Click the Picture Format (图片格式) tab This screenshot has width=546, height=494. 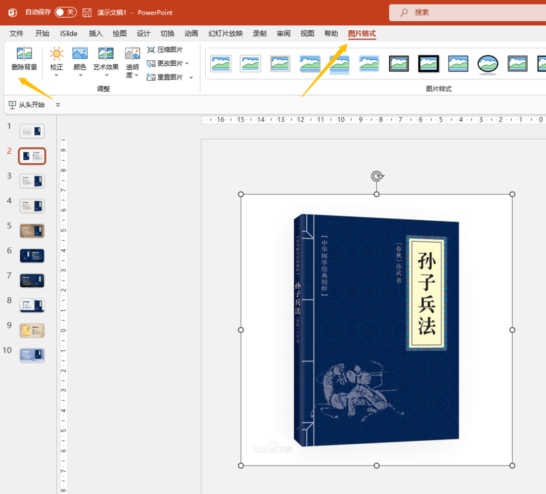362,33
